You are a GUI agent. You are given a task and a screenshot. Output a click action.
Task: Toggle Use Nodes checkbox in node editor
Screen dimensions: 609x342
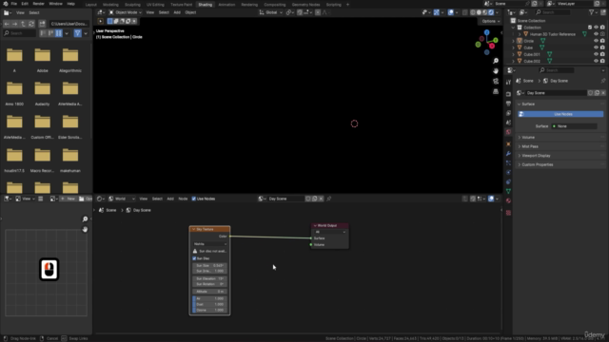pyautogui.click(x=194, y=199)
